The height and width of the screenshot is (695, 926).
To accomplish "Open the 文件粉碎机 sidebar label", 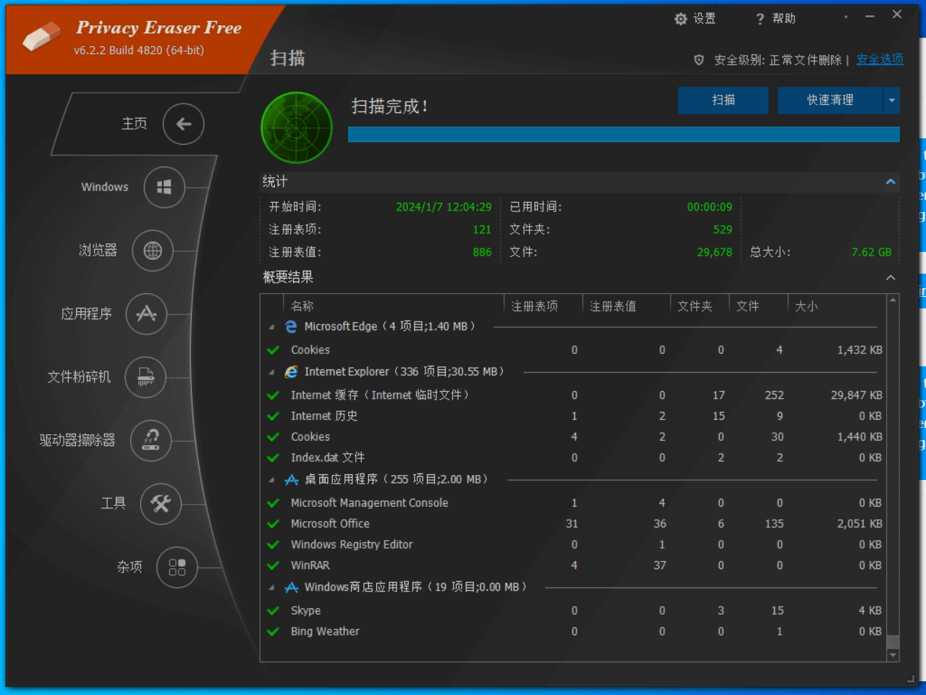I will [x=79, y=376].
